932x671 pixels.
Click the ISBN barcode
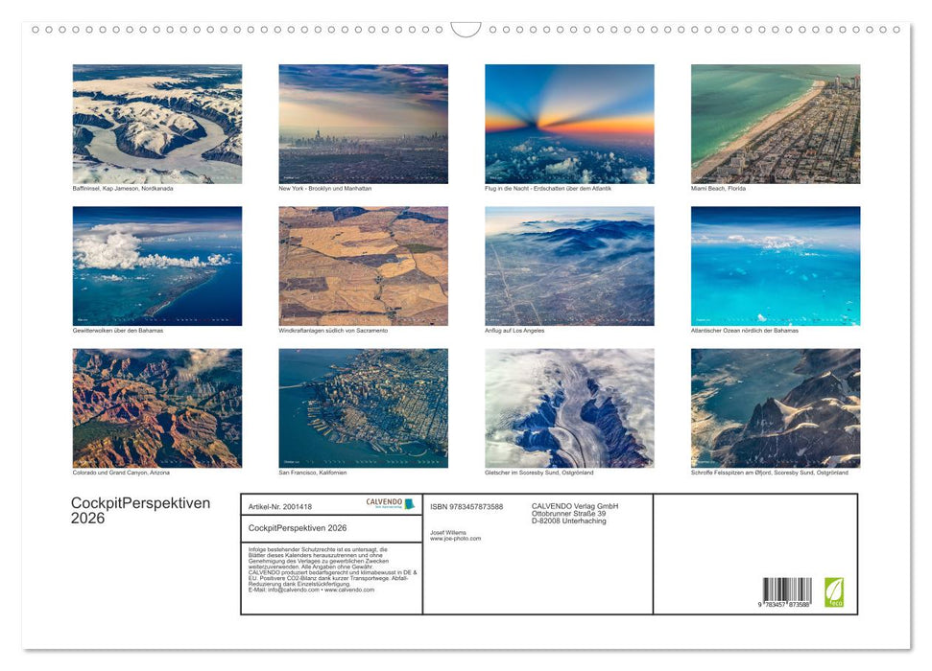(x=787, y=590)
